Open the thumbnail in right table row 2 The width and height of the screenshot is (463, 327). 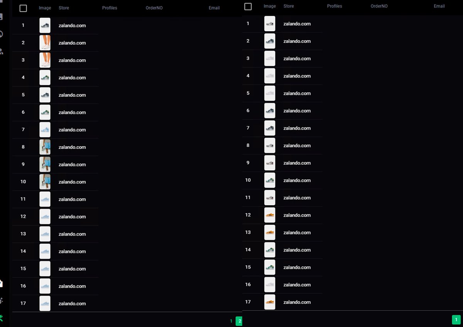pos(270,41)
